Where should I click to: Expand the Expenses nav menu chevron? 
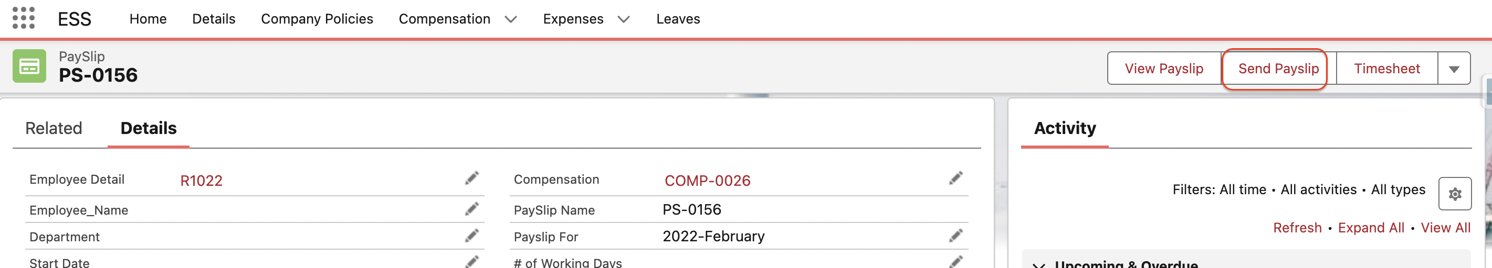pyautogui.click(x=623, y=20)
